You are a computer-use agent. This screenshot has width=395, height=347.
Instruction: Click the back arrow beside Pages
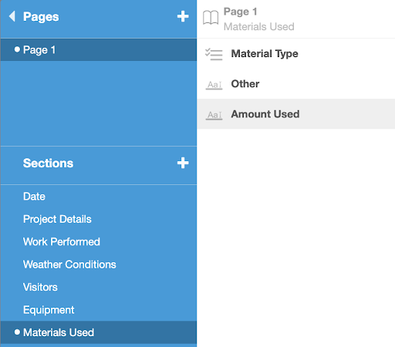click(12, 16)
